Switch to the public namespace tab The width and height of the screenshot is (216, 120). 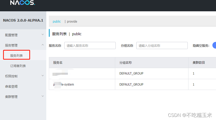click(x=57, y=22)
